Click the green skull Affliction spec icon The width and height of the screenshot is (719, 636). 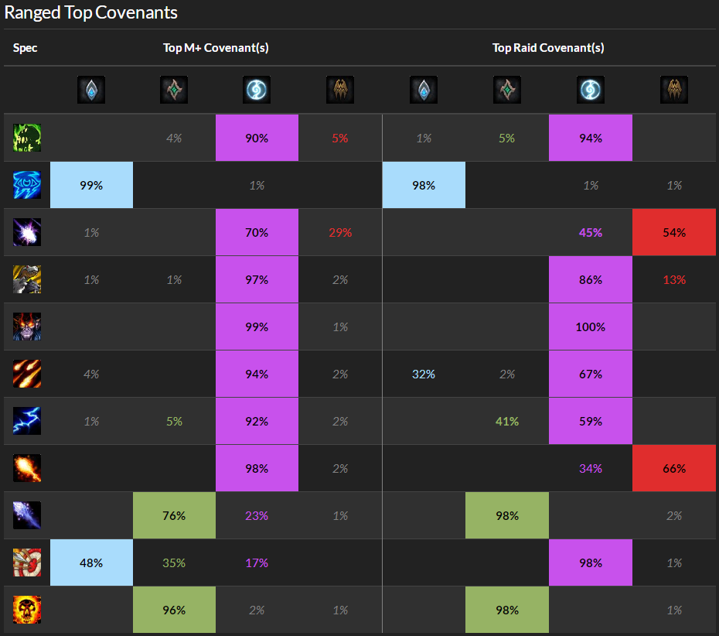27,138
